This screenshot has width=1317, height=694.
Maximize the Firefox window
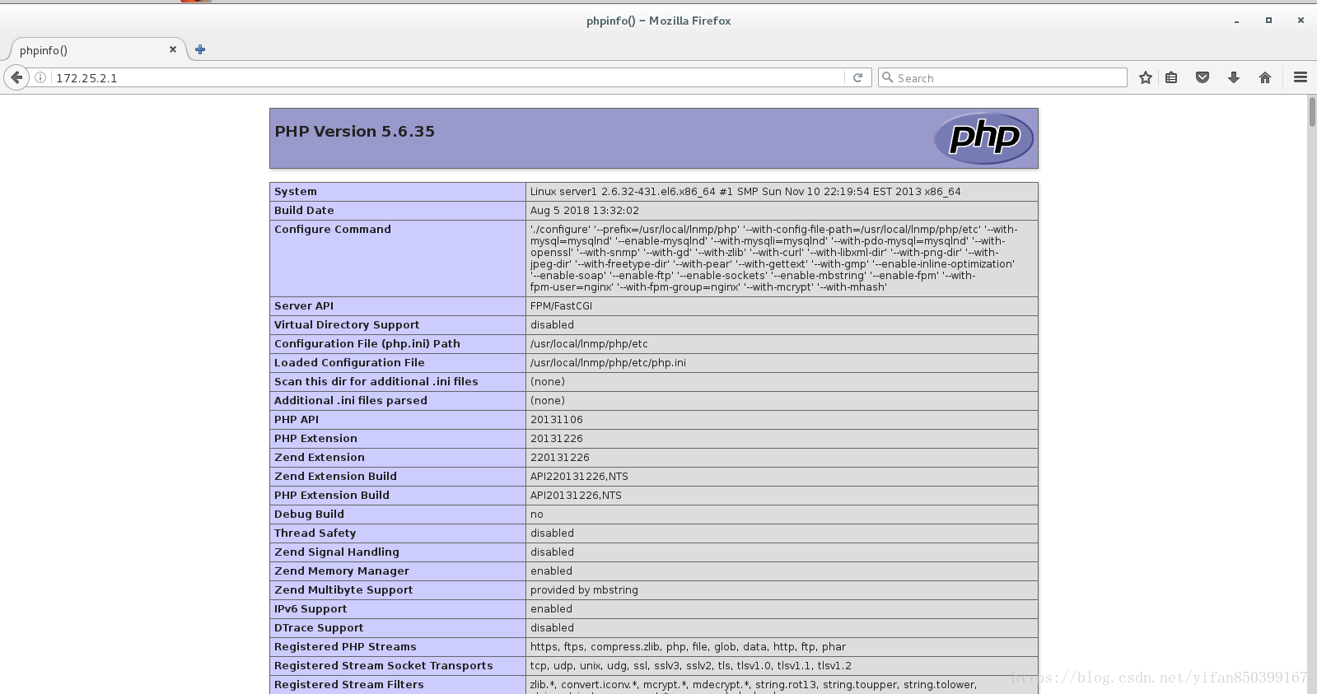point(1268,21)
